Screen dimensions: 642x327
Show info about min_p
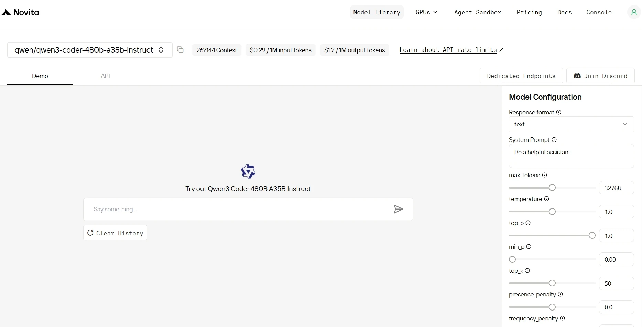point(529,247)
